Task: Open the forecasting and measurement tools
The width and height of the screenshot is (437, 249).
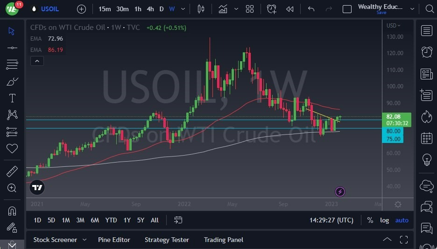Action: (12, 132)
